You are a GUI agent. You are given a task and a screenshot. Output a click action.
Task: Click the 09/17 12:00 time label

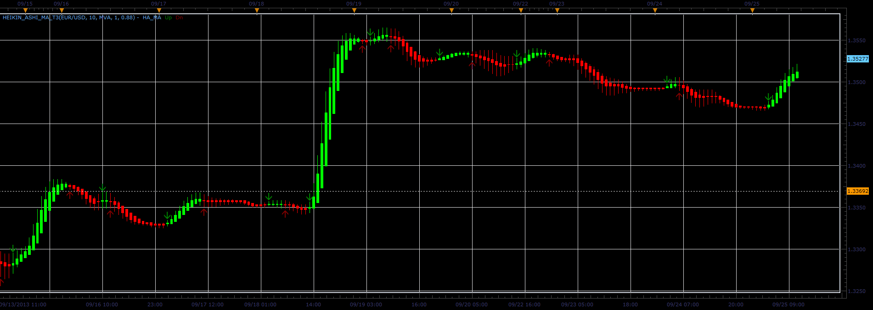click(208, 304)
